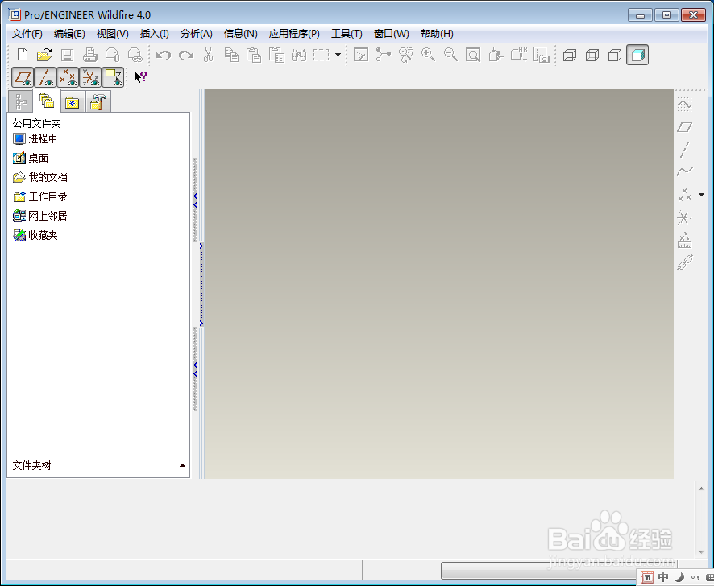714x586 pixels.
Task: Click the Undo arrow icon
Action: point(163,55)
